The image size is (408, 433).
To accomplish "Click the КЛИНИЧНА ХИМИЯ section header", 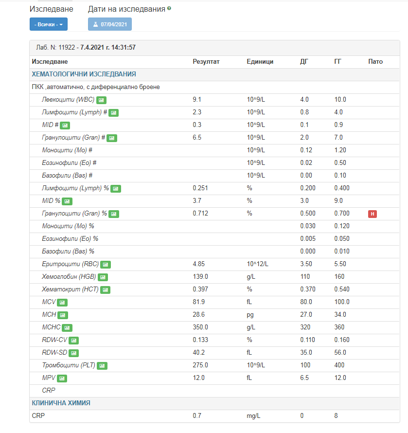I will 61,403.
